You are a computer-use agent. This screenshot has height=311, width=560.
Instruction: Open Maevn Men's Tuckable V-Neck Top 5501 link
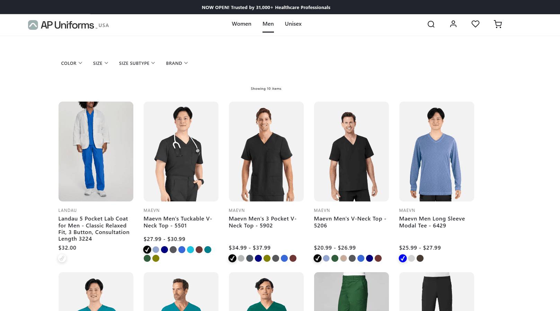point(178,222)
